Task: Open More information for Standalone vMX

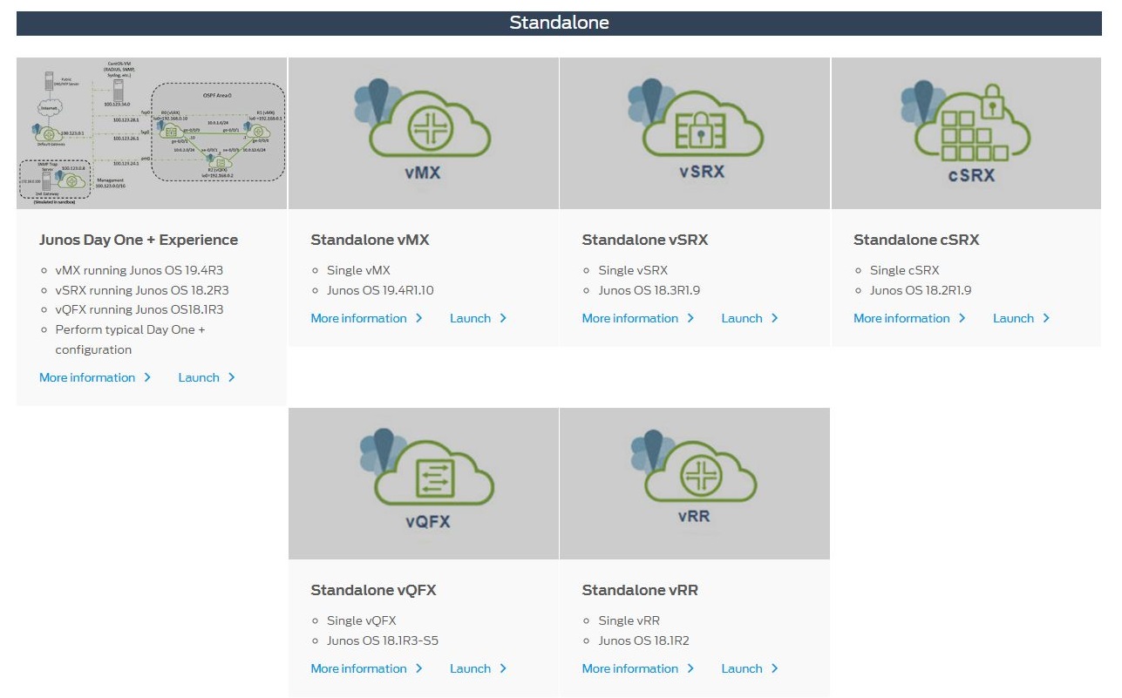Action: [x=359, y=318]
